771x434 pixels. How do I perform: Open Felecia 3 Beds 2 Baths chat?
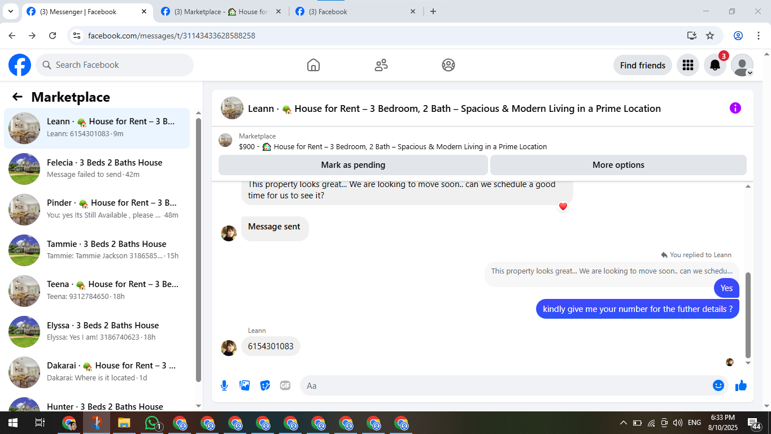pyautogui.click(x=97, y=168)
